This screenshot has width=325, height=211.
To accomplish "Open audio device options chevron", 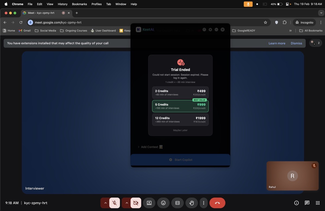I will click(x=105, y=203).
